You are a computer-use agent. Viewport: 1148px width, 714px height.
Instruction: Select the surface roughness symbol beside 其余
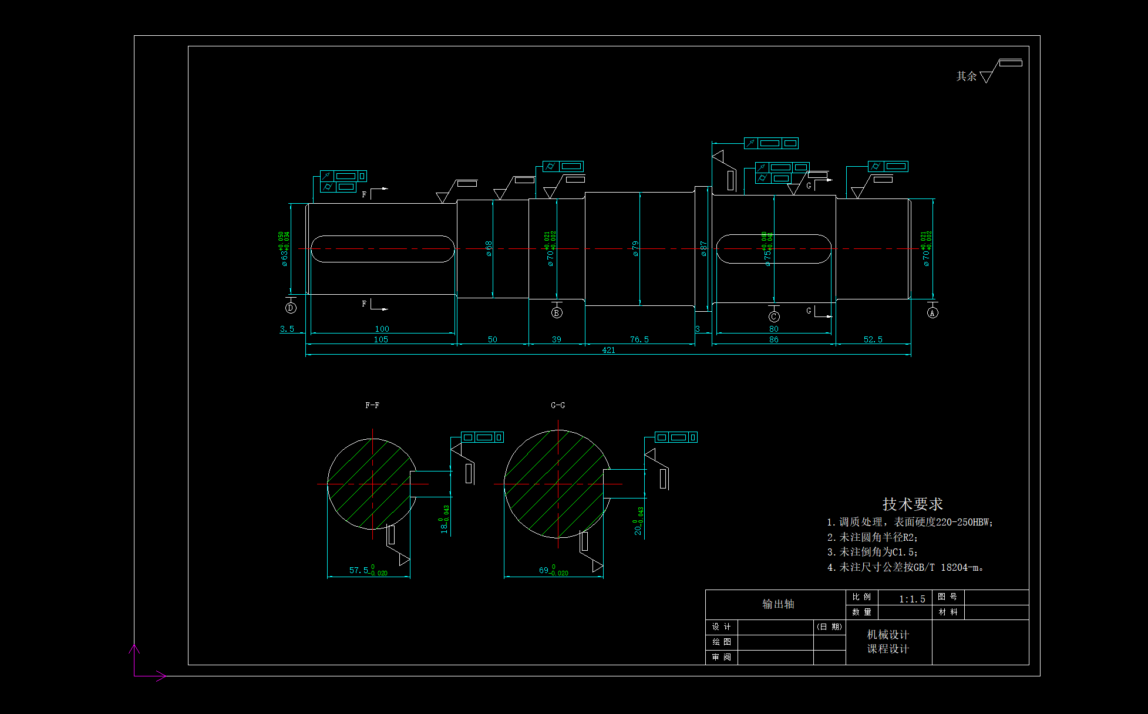[1001, 70]
